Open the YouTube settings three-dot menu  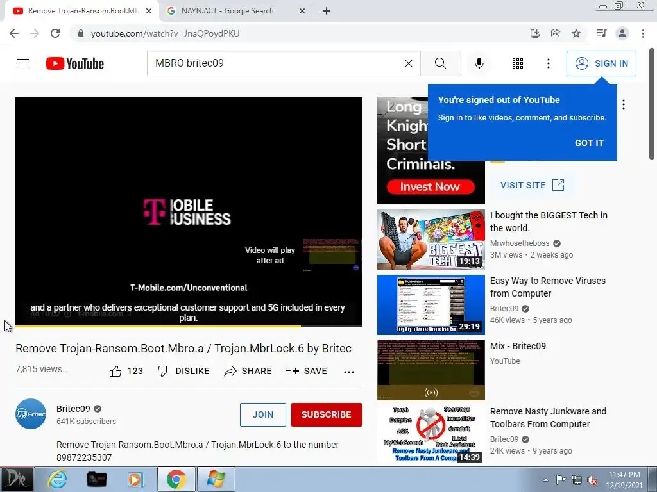click(549, 63)
